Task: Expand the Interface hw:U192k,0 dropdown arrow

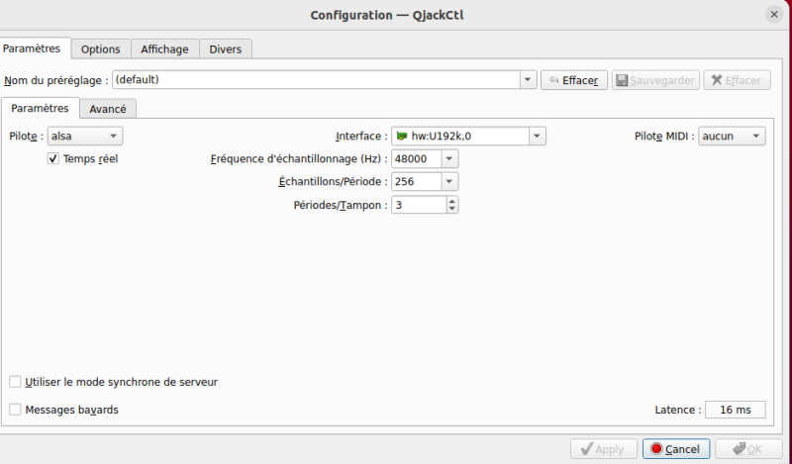Action: 537,136
